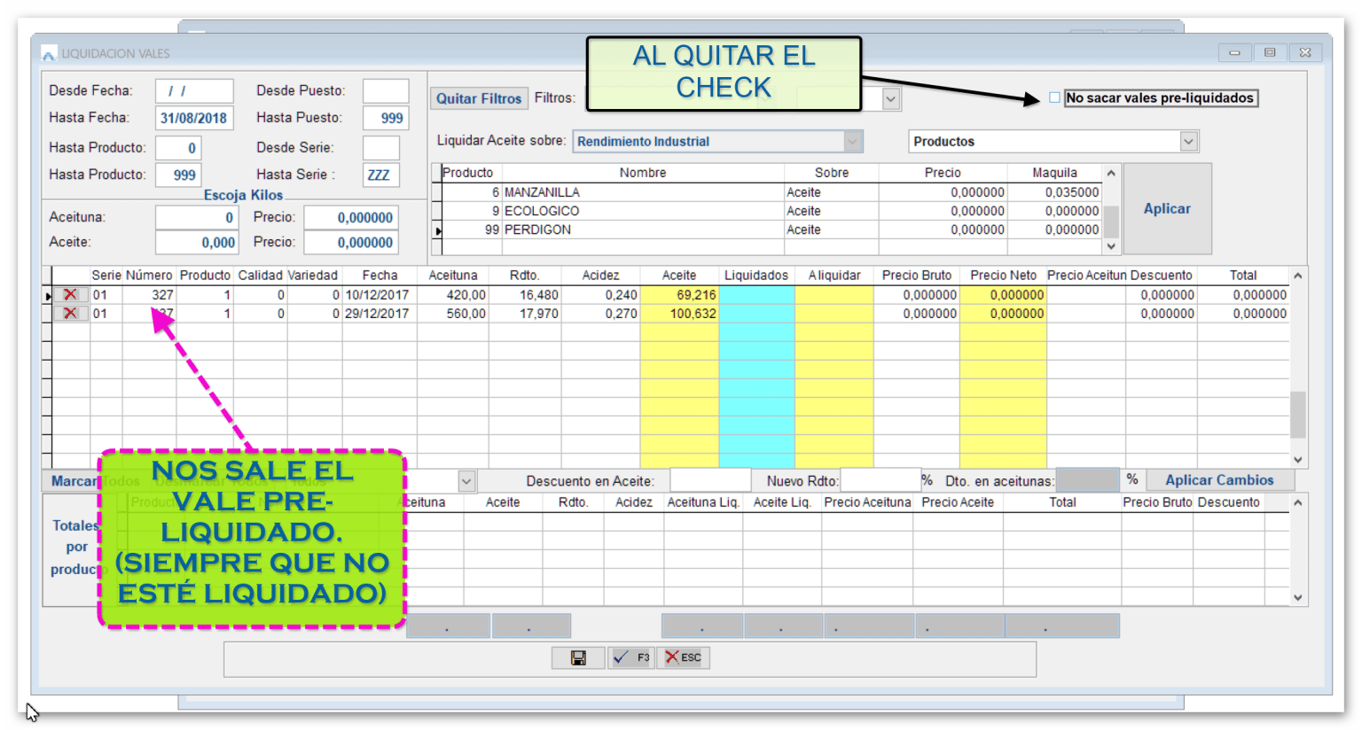Screen dimensions: 1362x730
Task: Click the Descuento en Aceite input field
Action: point(709,480)
